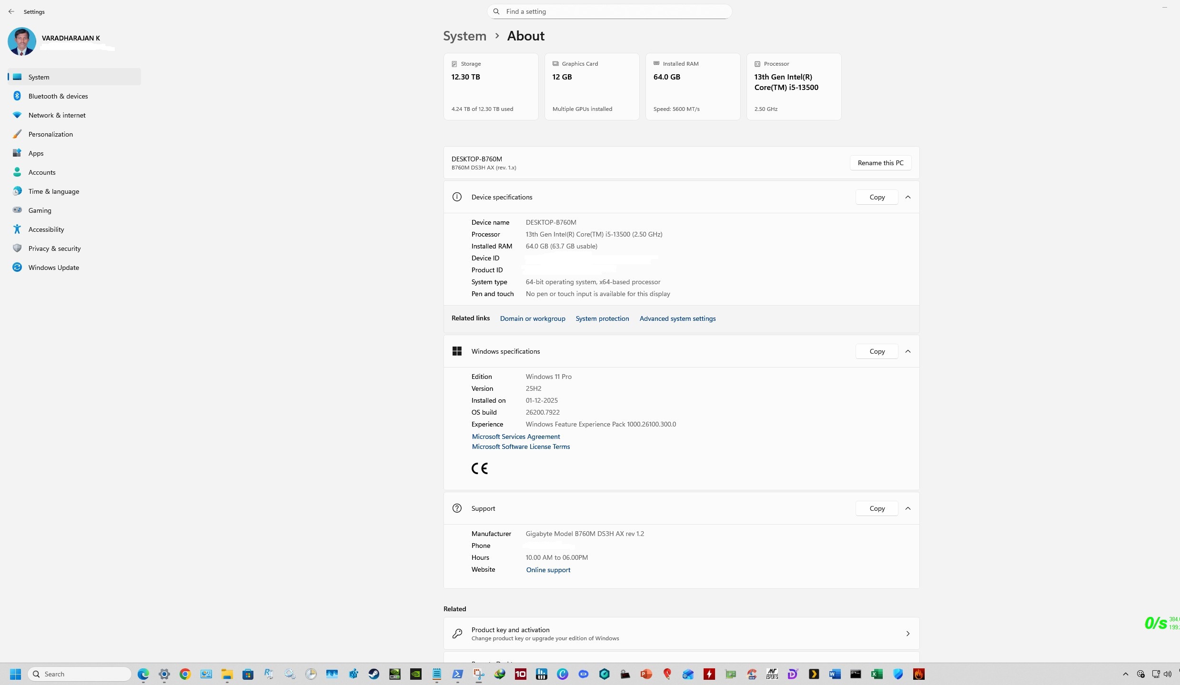Collapse the Windows specifications section
This screenshot has width=1180, height=685.
(x=908, y=351)
